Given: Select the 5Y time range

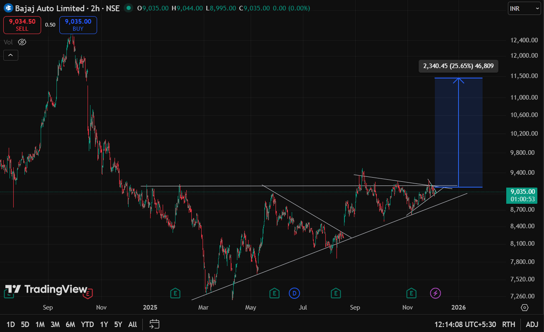Looking at the screenshot, I should click(x=118, y=324).
